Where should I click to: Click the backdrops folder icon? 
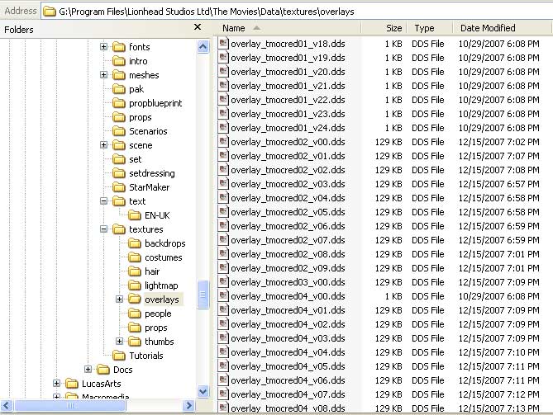tap(133, 243)
